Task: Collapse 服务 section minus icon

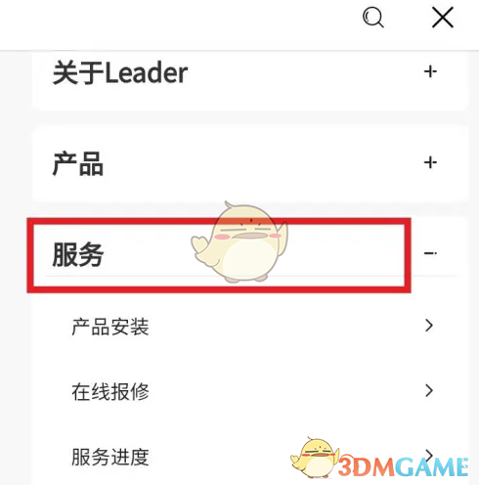Action: coord(430,253)
